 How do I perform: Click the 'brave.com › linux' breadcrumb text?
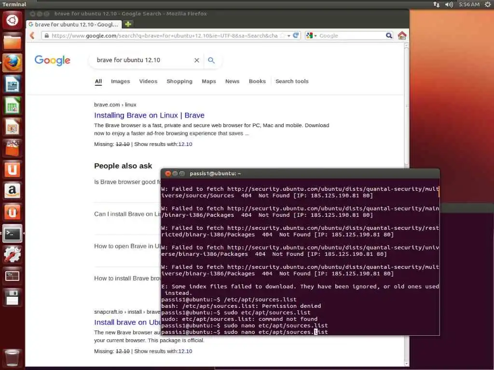[x=115, y=105]
